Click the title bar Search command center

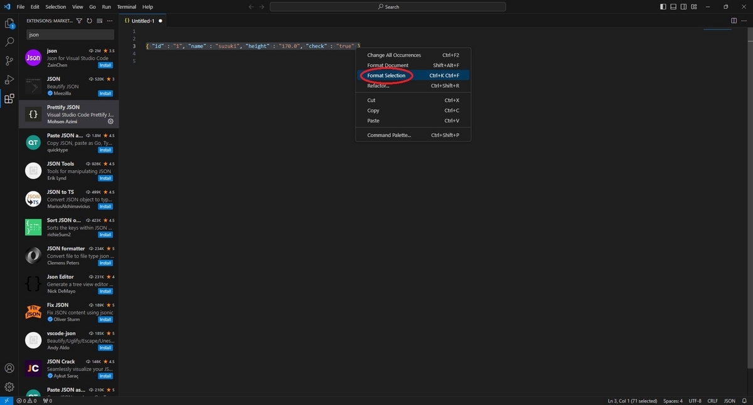pyautogui.click(x=388, y=7)
